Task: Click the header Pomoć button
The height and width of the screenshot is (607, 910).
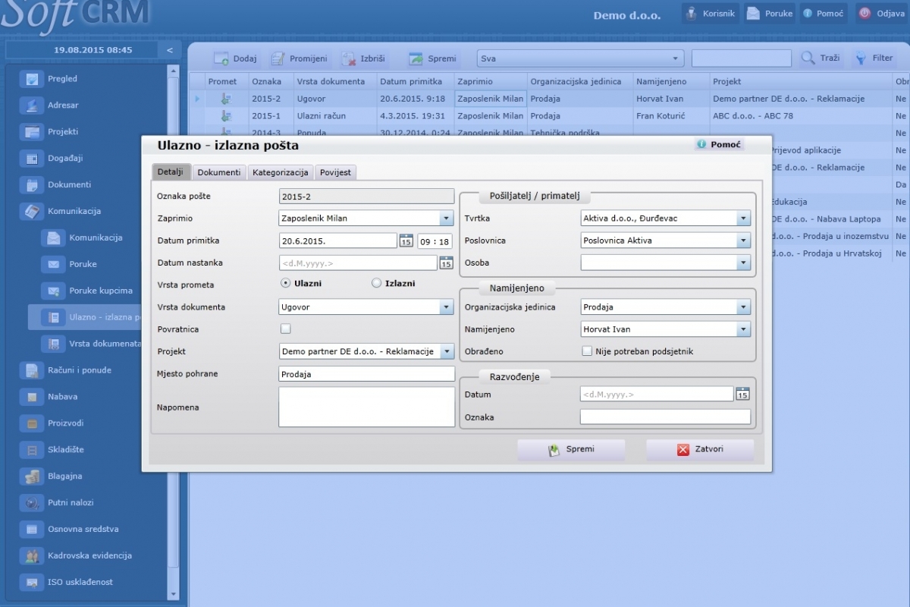Action: 823,14
